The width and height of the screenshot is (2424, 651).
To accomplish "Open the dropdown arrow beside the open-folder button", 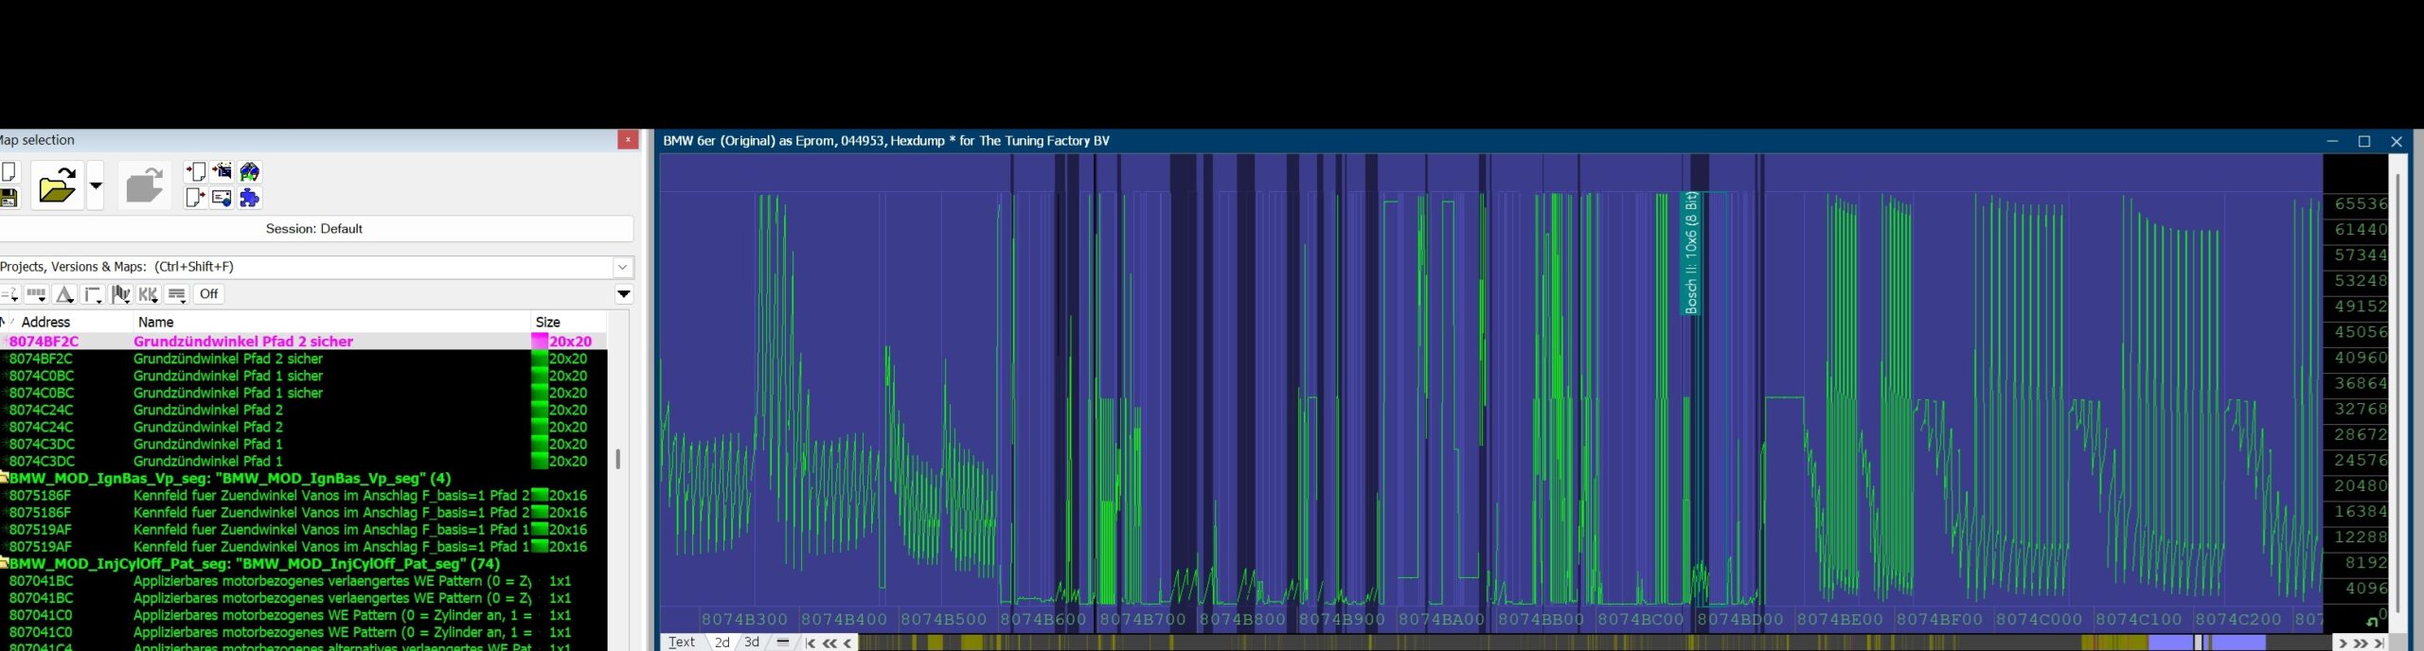I will 95,185.
